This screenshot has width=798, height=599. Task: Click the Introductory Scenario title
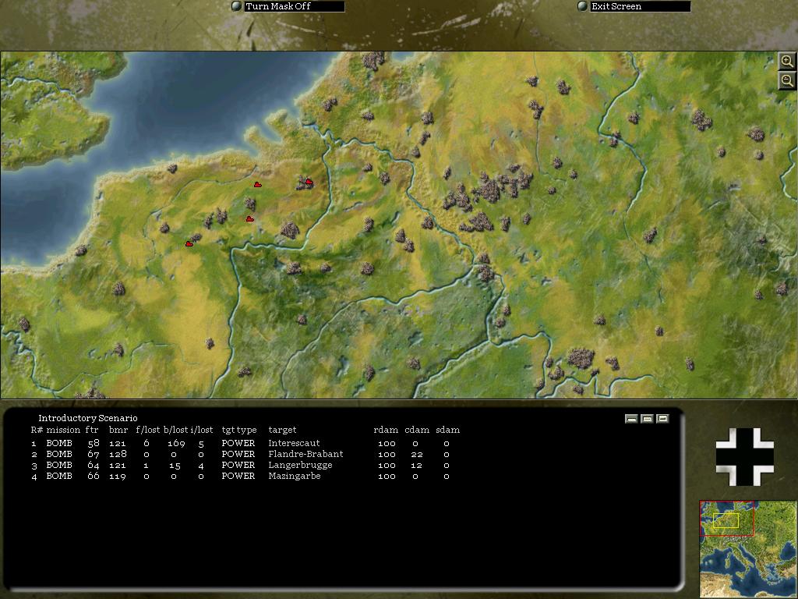(x=88, y=418)
